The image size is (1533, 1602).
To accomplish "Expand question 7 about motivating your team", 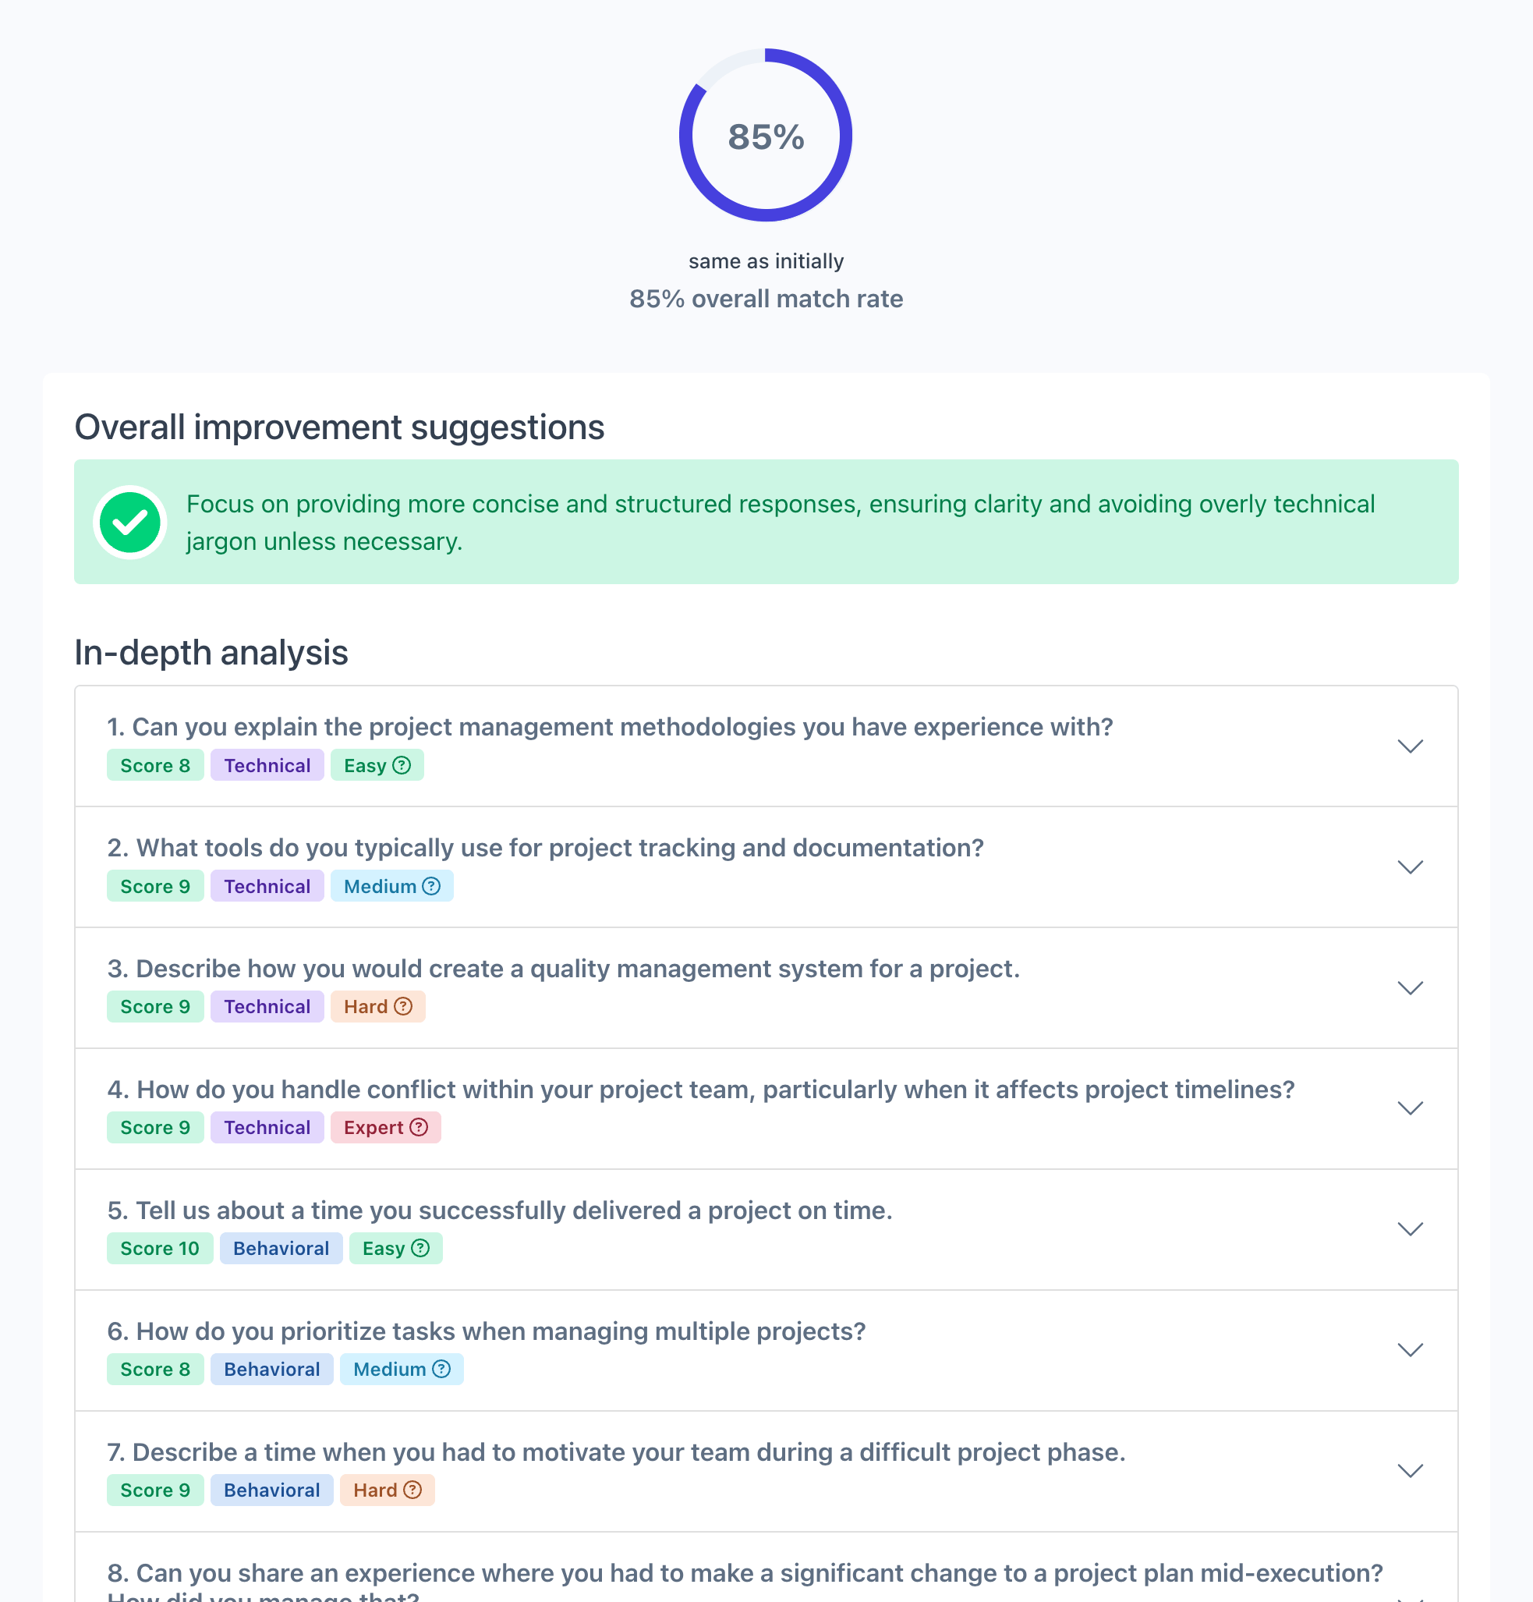I will (x=1411, y=1470).
